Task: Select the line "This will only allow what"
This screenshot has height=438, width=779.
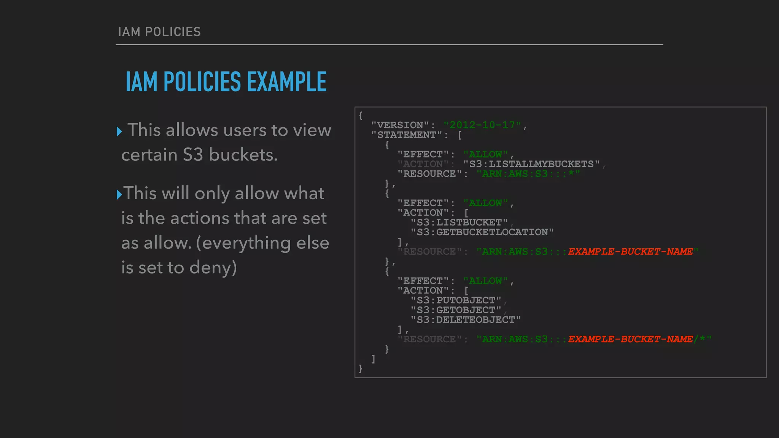Action: pyautogui.click(x=224, y=193)
